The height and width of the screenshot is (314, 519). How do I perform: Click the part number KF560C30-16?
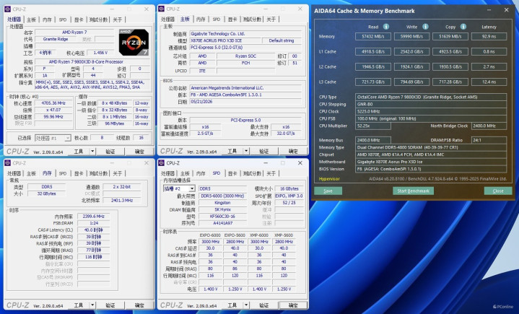pos(222,217)
